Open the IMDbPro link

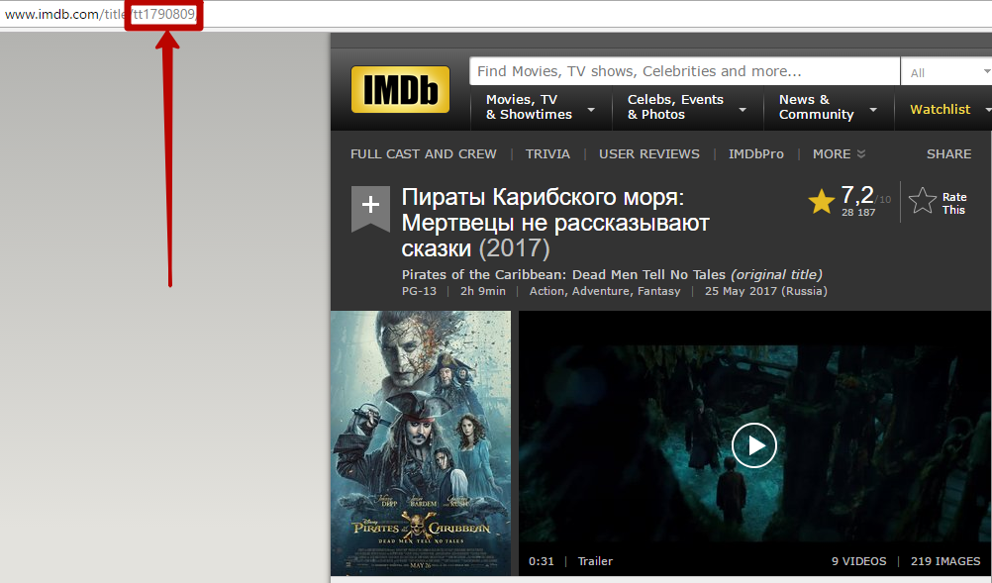756,154
